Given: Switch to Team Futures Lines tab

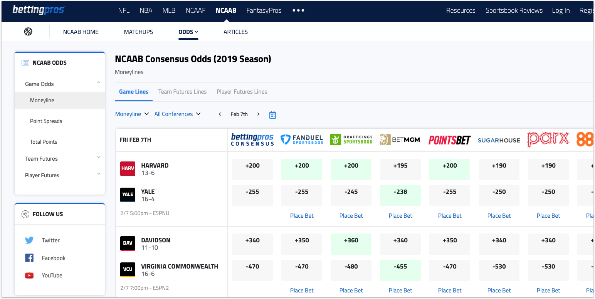Looking at the screenshot, I should [183, 92].
